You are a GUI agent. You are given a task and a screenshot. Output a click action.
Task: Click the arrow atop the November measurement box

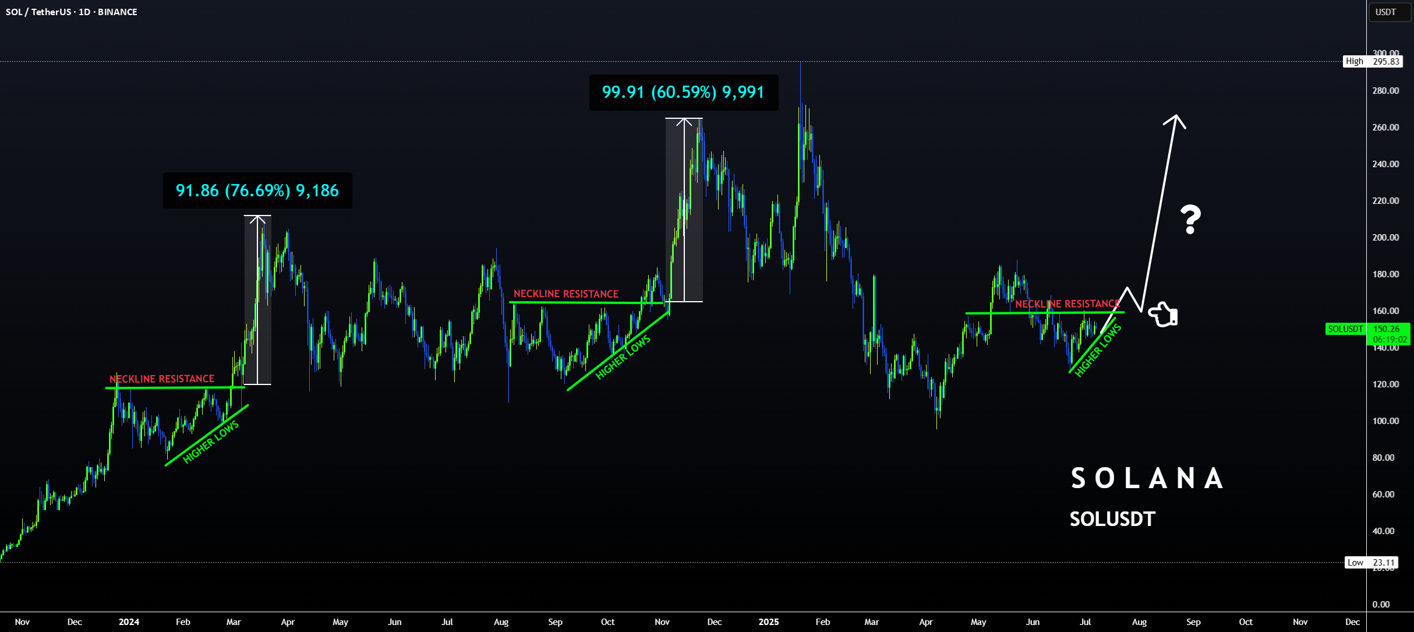tap(684, 122)
